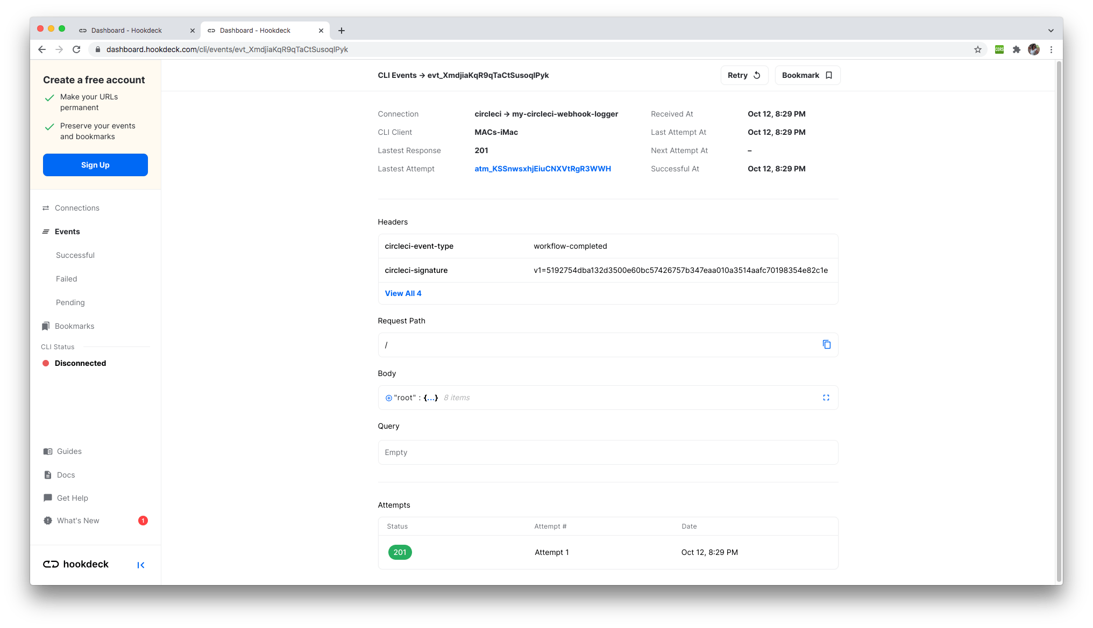The width and height of the screenshot is (1093, 628).
Task: Open Bookmarks from the sidebar
Action: click(74, 326)
